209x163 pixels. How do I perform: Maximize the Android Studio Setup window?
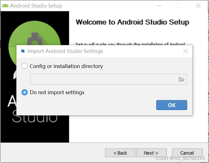[178, 6]
